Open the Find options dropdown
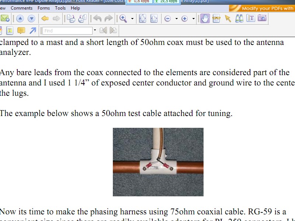The width and height of the screenshot is (295, 221). click(95, 30)
